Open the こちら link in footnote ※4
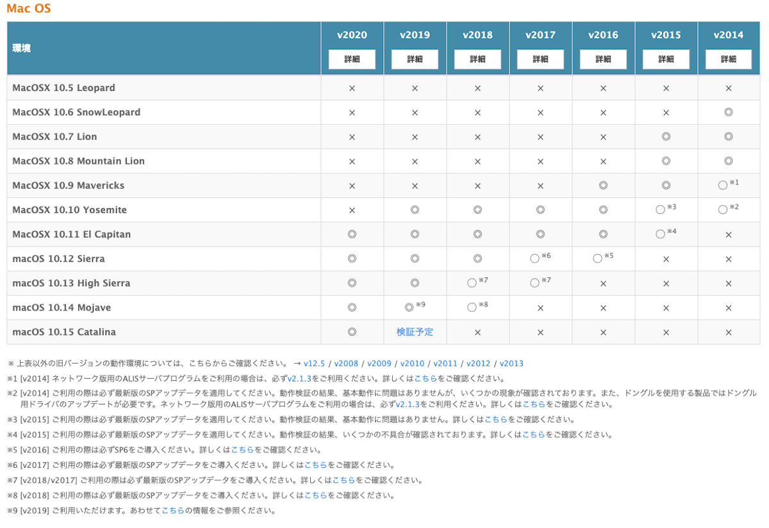 tap(534, 435)
